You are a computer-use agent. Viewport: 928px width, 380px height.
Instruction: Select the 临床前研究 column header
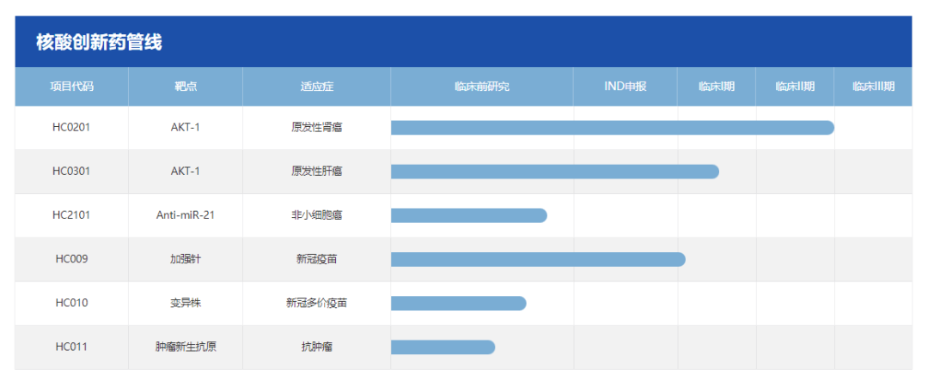482,87
